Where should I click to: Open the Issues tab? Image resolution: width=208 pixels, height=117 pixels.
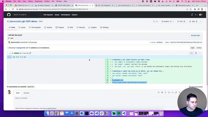pyautogui.click(x=22, y=27)
